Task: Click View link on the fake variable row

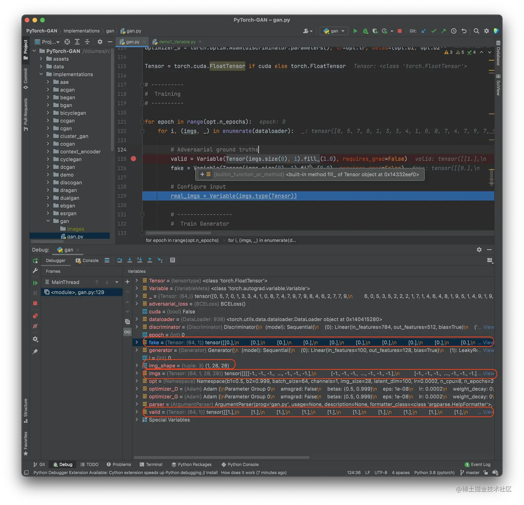Action: 488,343
